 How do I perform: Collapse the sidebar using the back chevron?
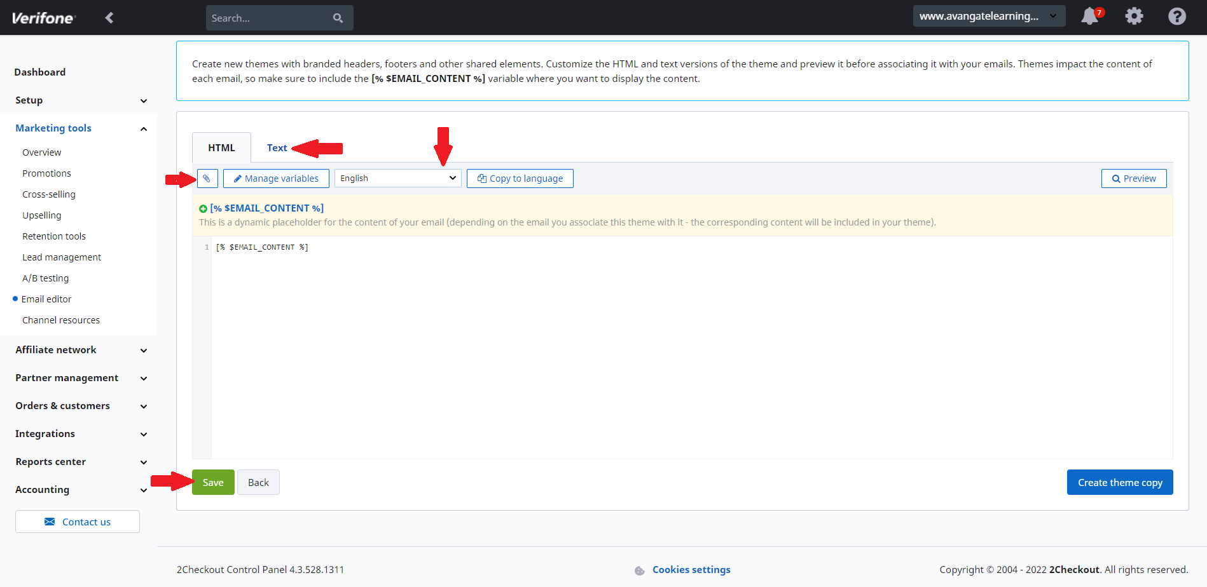point(109,18)
